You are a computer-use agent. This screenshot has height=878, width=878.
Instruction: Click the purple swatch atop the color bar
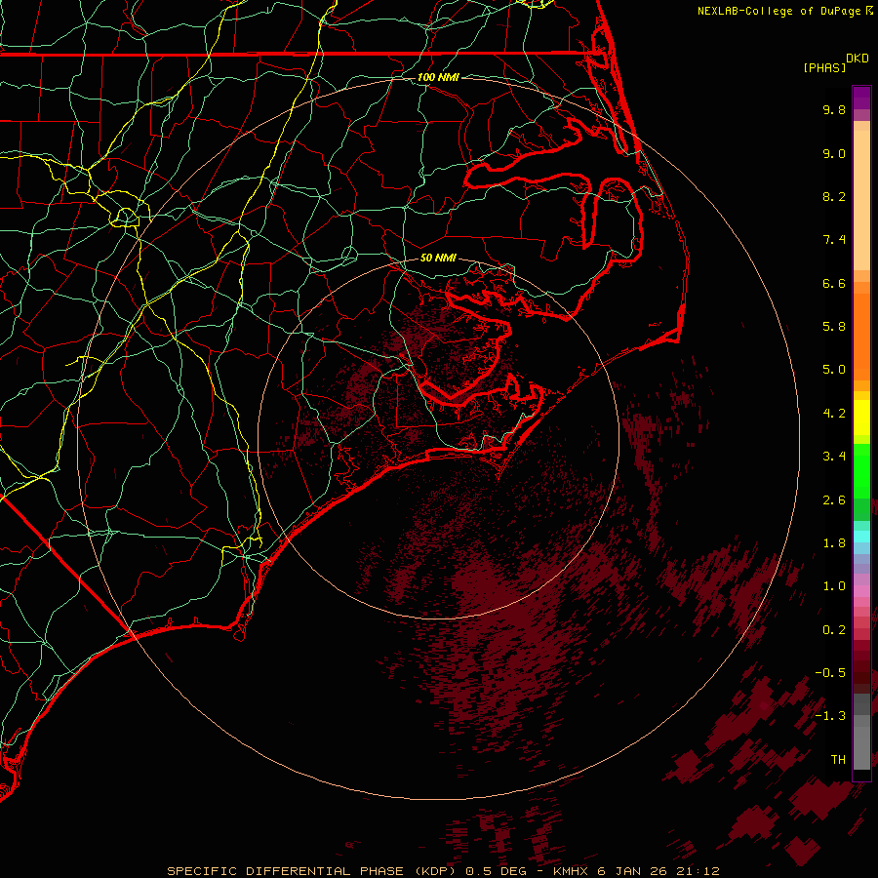(x=861, y=98)
